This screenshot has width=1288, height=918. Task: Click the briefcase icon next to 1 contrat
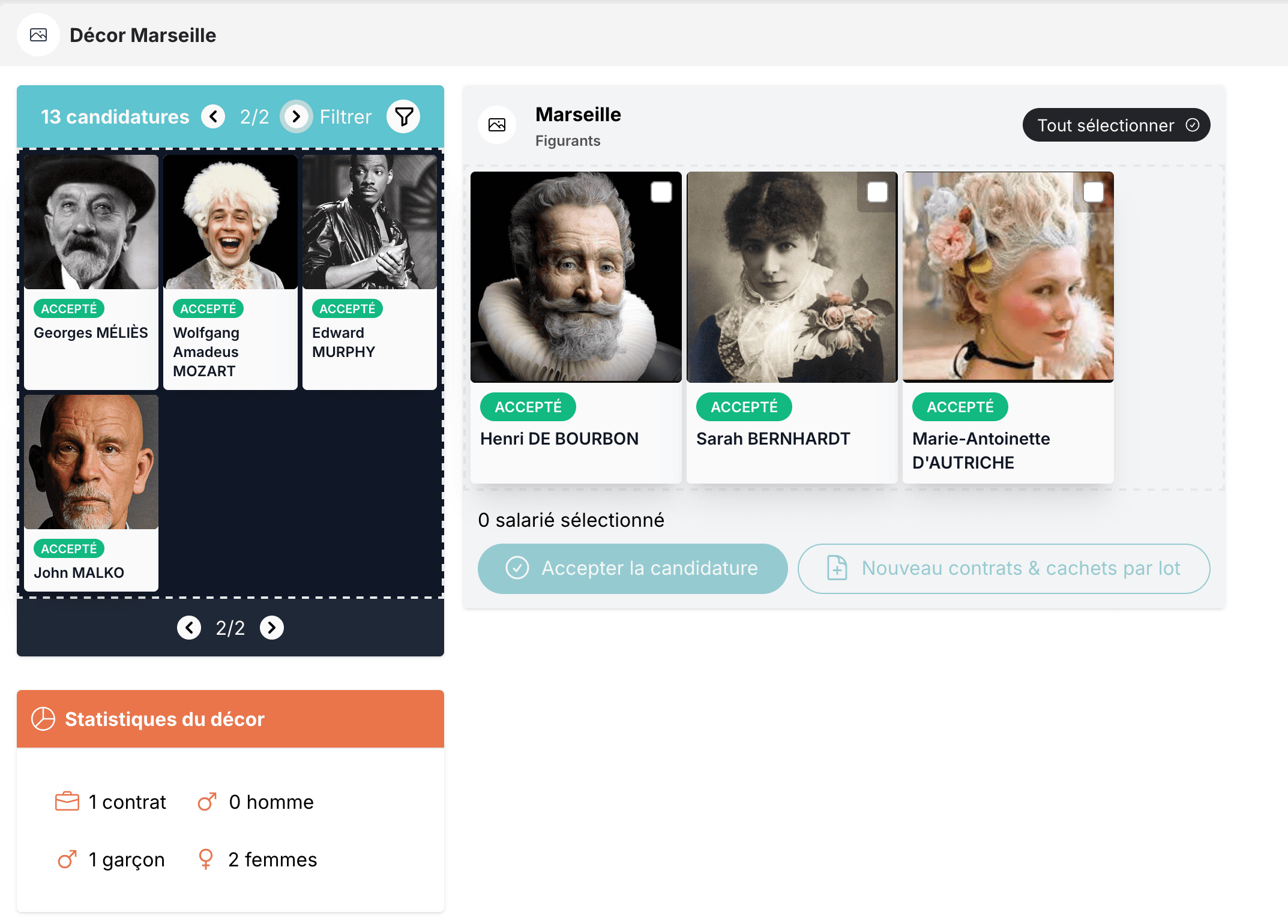67,802
